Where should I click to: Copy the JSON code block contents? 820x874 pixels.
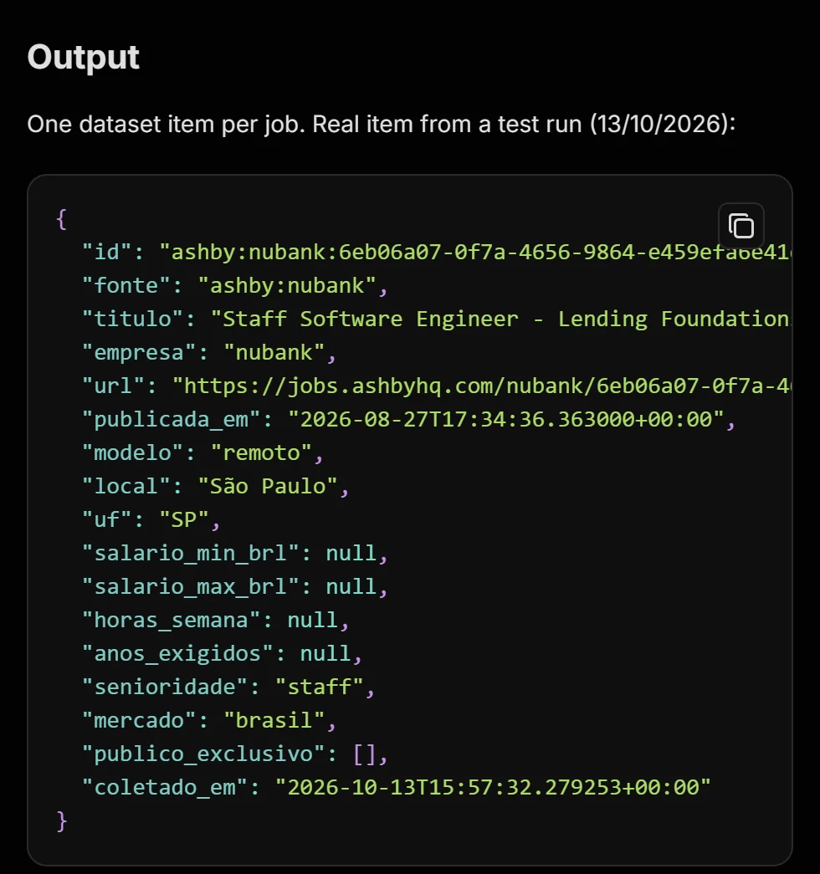point(741,226)
